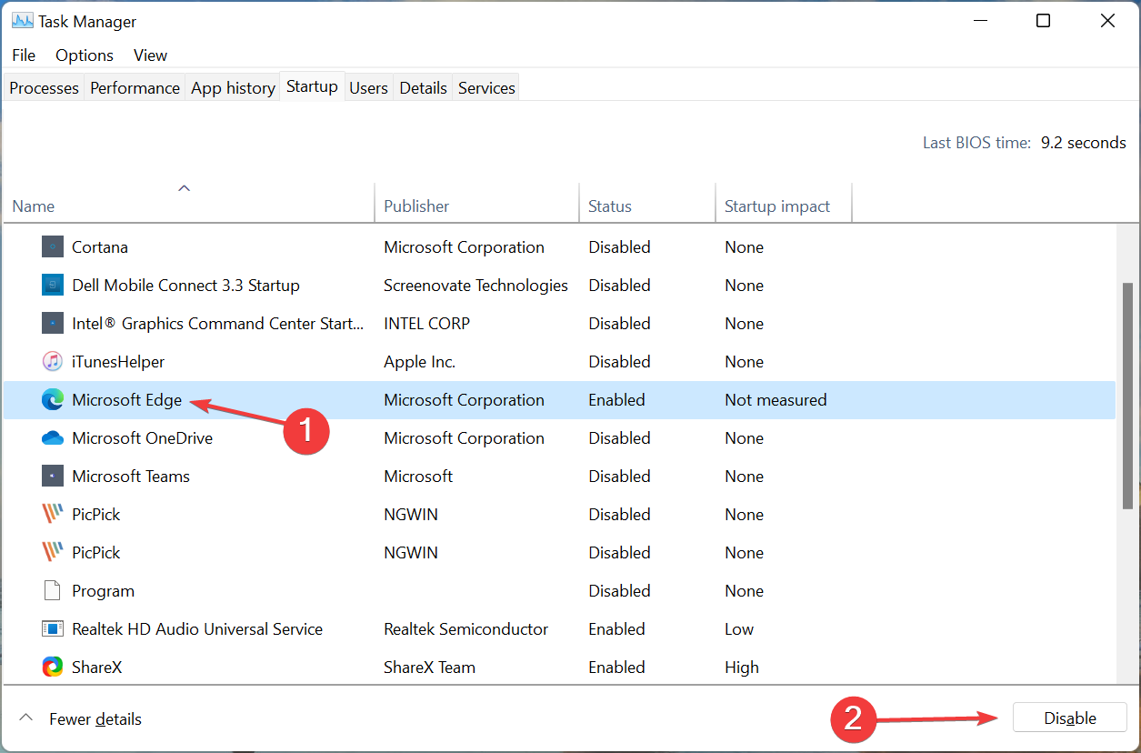1141x753 pixels.
Task: Click the Microsoft Teams entry icon
Action: click(52, 476)
